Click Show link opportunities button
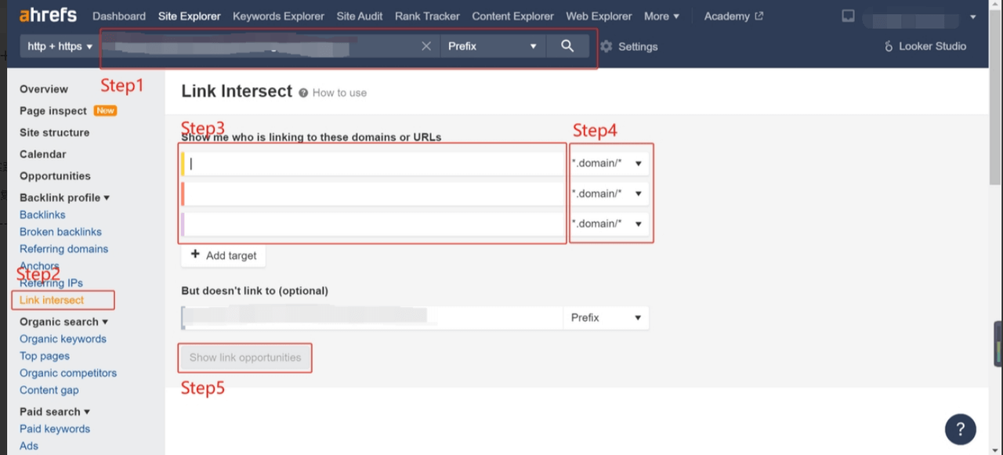1003x455 pixels. [245, 358]
